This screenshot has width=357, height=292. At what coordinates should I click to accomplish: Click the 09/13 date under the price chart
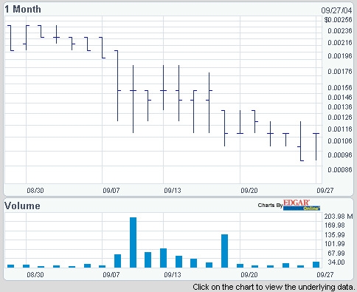pyautogui.click(x=173, y=191)
